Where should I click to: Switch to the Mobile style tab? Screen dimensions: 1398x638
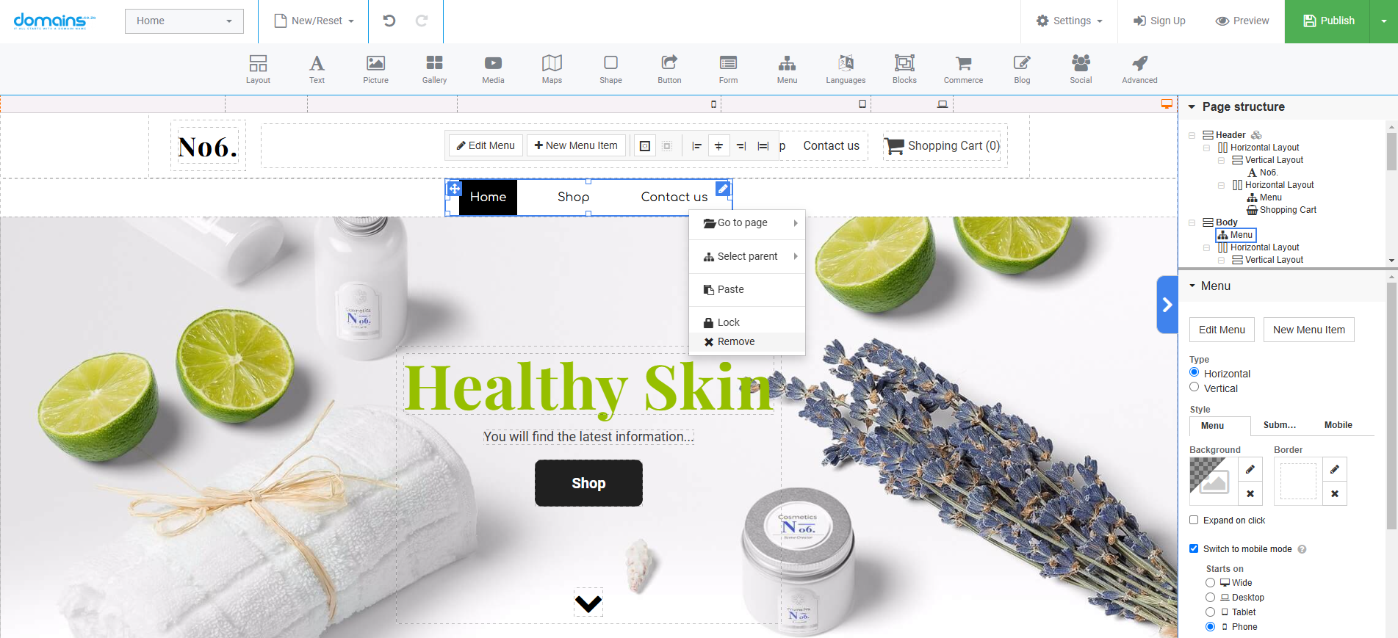(1338, 425)
